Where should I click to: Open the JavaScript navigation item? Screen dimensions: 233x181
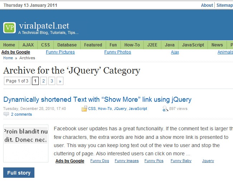click(193, 45)
